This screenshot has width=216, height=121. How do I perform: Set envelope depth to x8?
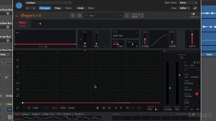pos(198,109)
